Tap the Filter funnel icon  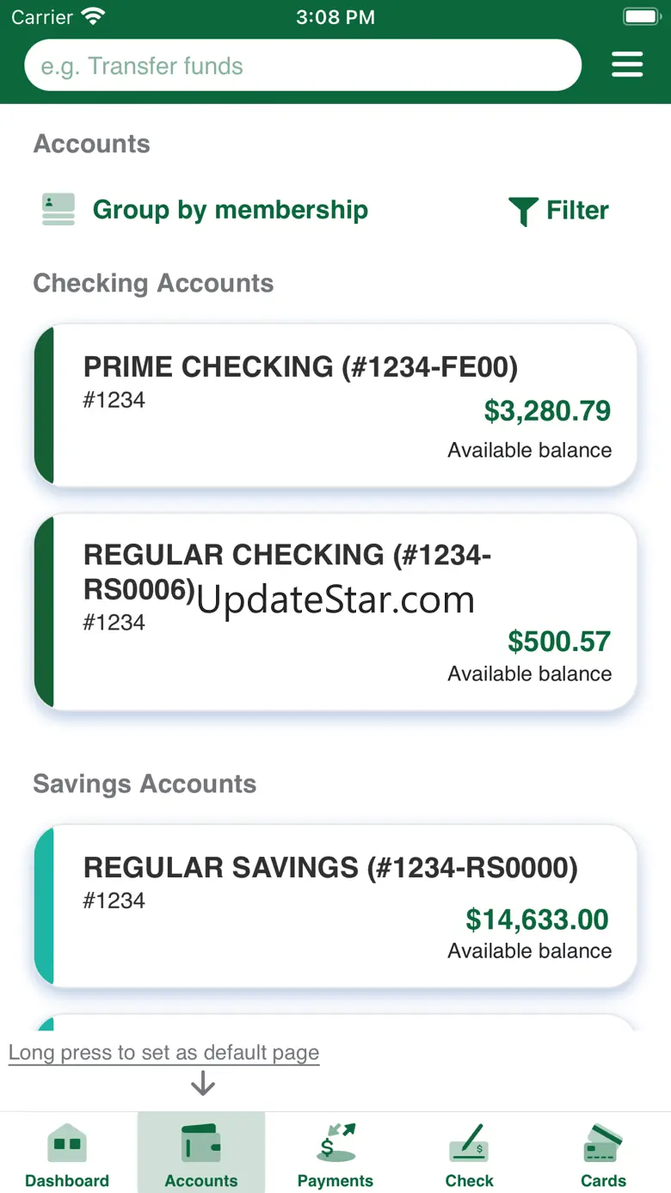[523, 211]
